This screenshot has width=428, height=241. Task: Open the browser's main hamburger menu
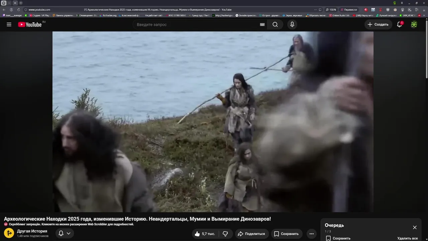point(402,3)
